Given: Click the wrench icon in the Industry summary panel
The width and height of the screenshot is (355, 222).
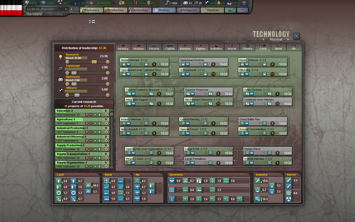Looking at the screenshot, I should (x=257, y=181).
